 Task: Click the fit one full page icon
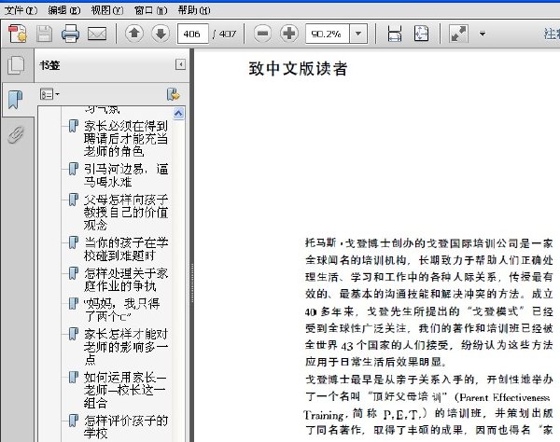coord(422,34)
